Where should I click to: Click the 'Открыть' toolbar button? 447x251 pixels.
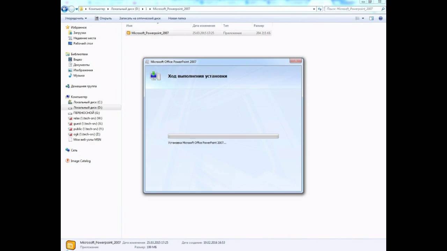coord(103,18)
